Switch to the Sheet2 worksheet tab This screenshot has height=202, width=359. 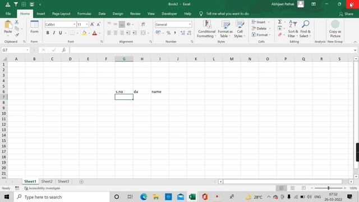(x=47, y=181)
